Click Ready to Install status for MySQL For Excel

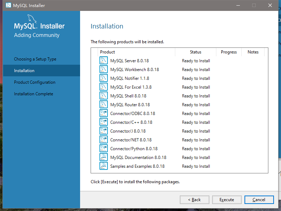[196, 87]
